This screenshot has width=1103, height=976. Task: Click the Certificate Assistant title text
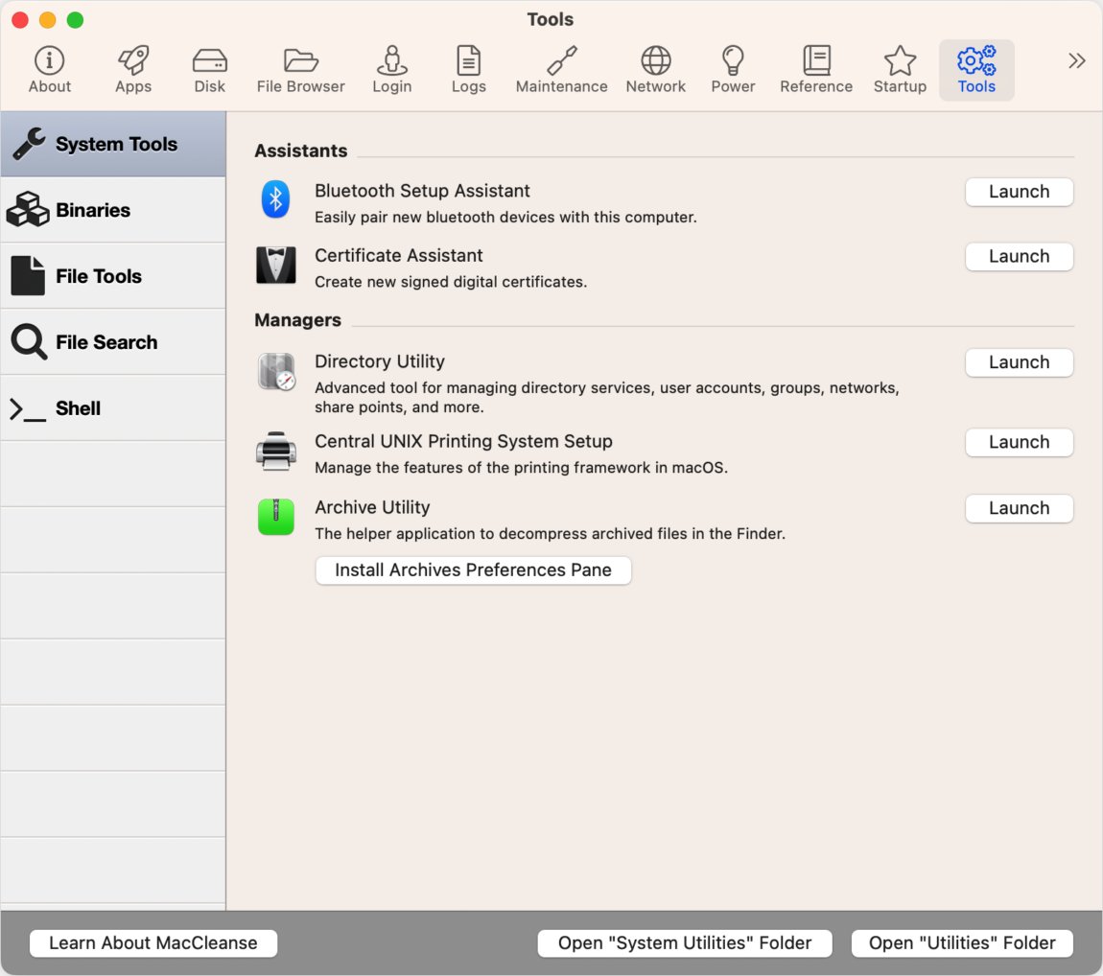[x=398, y=255]
